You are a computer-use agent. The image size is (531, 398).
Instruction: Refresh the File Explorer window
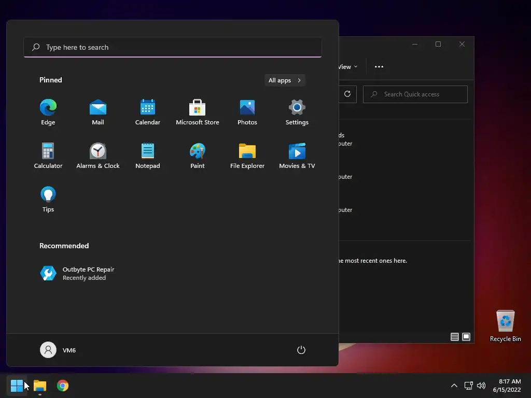(347, 94)
